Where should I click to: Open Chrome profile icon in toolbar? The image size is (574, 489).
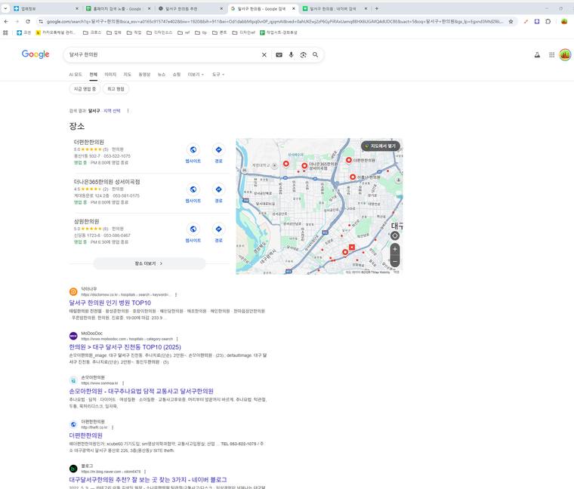point(564,22)
